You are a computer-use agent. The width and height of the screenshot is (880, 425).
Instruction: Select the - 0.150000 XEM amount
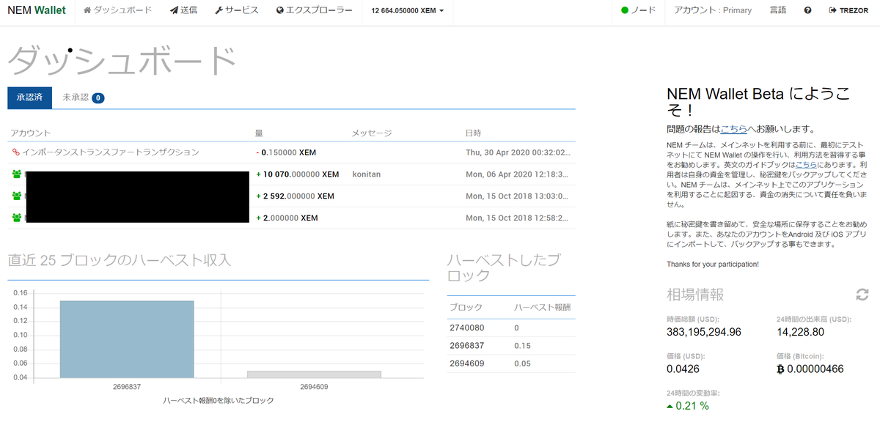click(287, 152)
